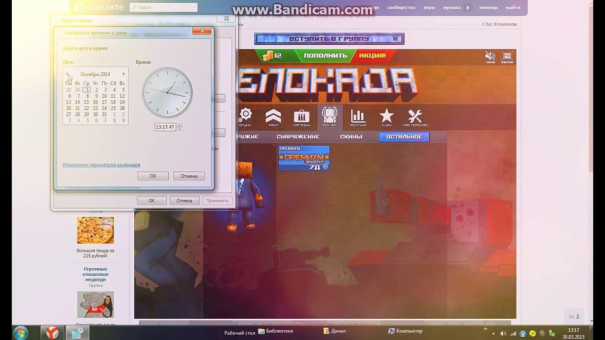This screenshot has width=605, height=340.
Task: Open музыка in VK top menu
Action: coord(451,8)
